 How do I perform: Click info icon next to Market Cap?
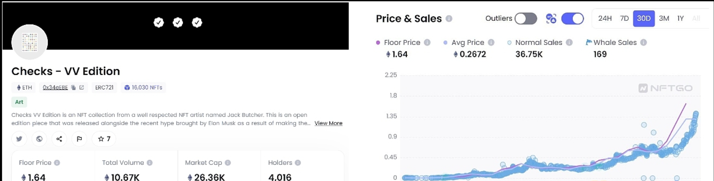point(228,163)
